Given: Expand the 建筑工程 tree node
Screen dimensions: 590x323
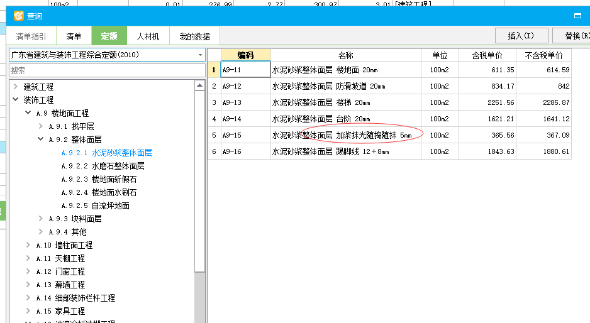Looking at the screenshot, I should coord(16,87).
